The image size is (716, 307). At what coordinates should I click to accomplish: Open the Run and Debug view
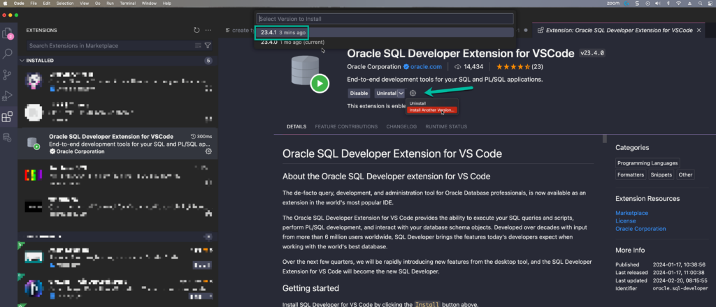pyautogui.click(x=8, y=96)
